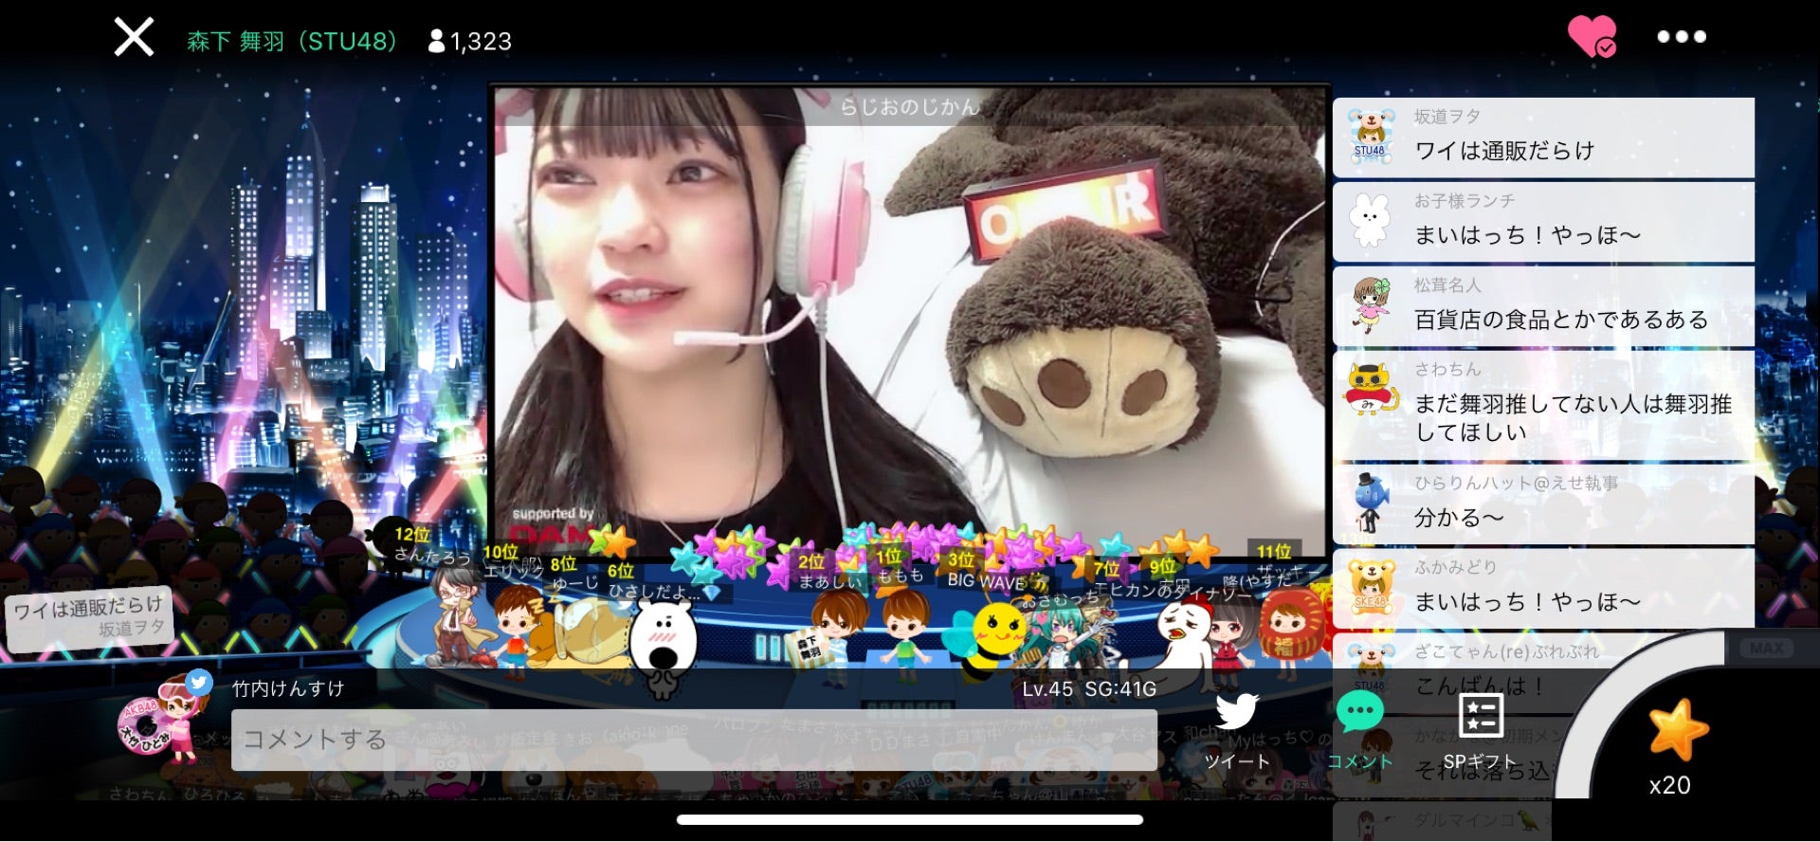Open ふかみどり's まいはっち!やっほ〜 comment
The width and height of the screenshot is (1820, 842).
tap(1543, 588)
